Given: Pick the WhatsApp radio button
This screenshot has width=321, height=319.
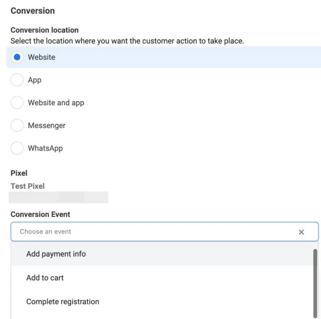Looking at the screenshot, I should (x=17, y=148).
